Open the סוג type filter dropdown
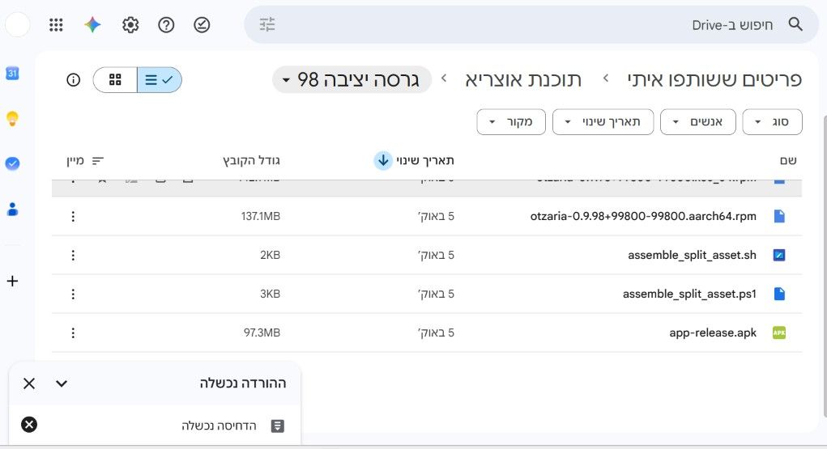The width and height of the screenshot is (827, 449). coord(772,121)
